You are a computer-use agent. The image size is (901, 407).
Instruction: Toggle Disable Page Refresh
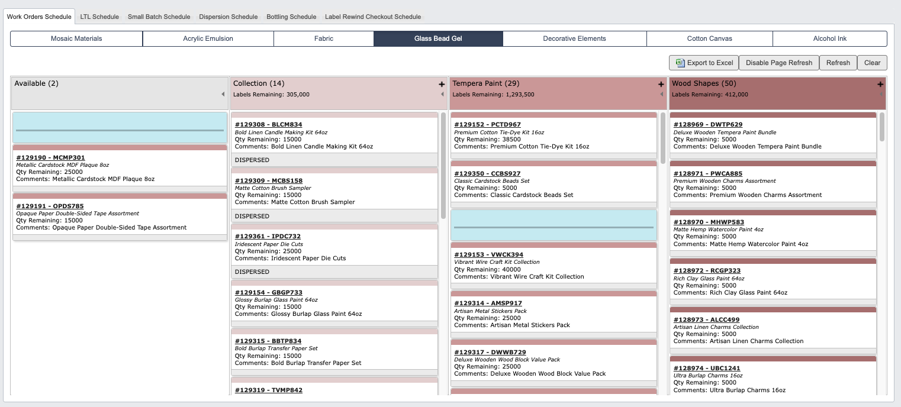(x=779, y=63)
